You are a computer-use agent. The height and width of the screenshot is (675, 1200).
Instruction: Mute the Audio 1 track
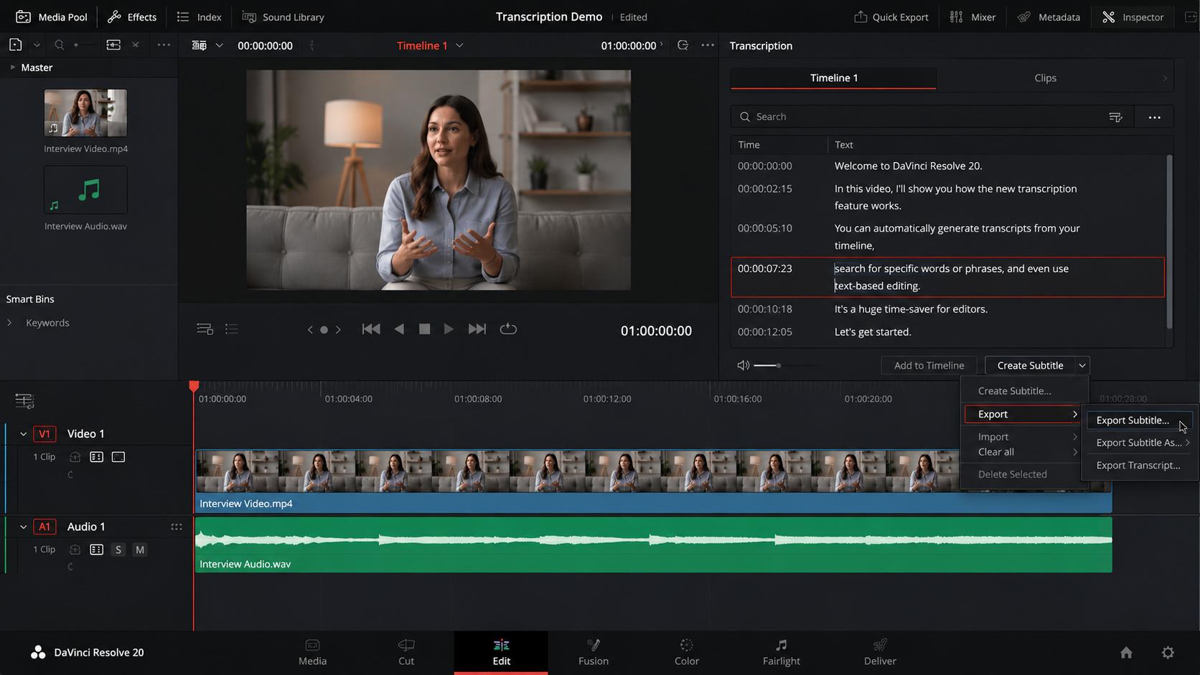coord(140,549)
